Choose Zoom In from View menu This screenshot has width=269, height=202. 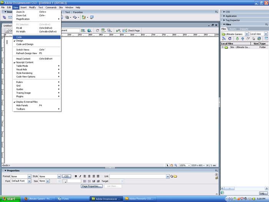point(37,12)
